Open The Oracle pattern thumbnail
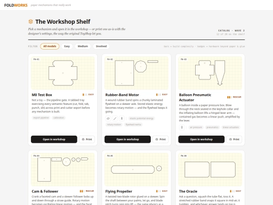 [210, 170]
